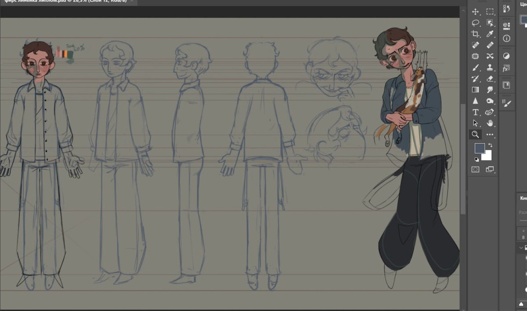Select the Sharpen triangle tool

475,101
